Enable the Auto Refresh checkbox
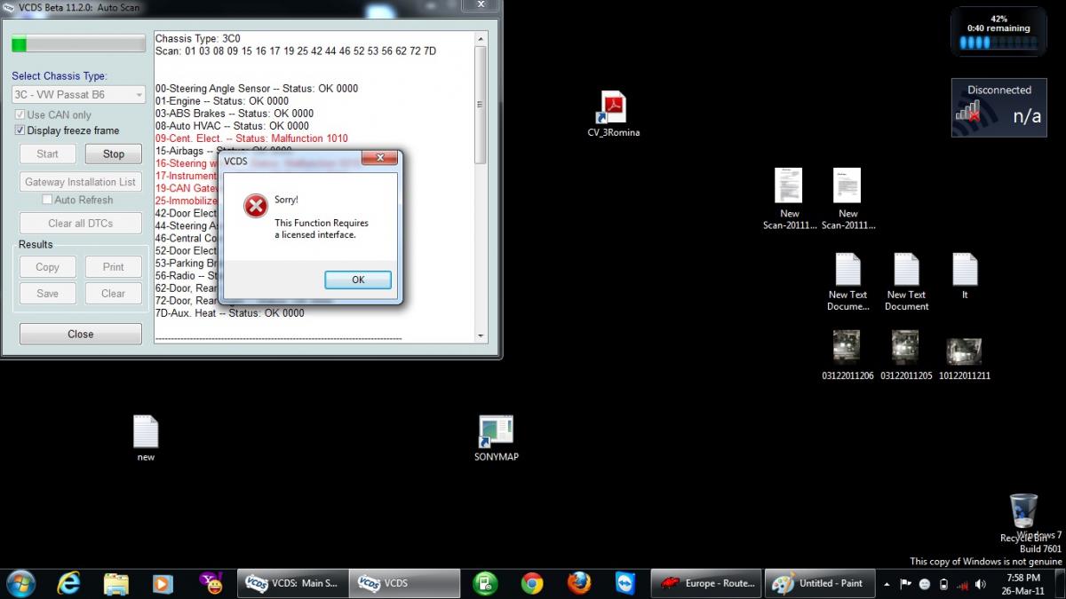Viewport: 1066px width, 599px height. [47, 200]
